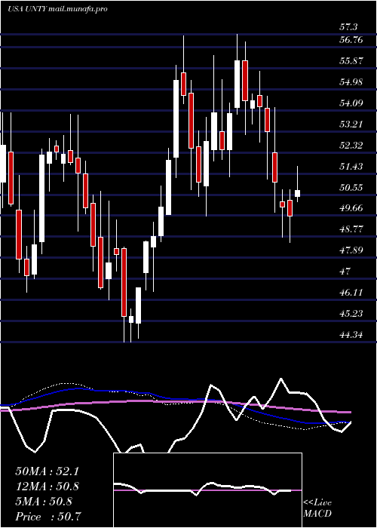Click the '<<Live MACD' label
377x528 pixels.
317,508
